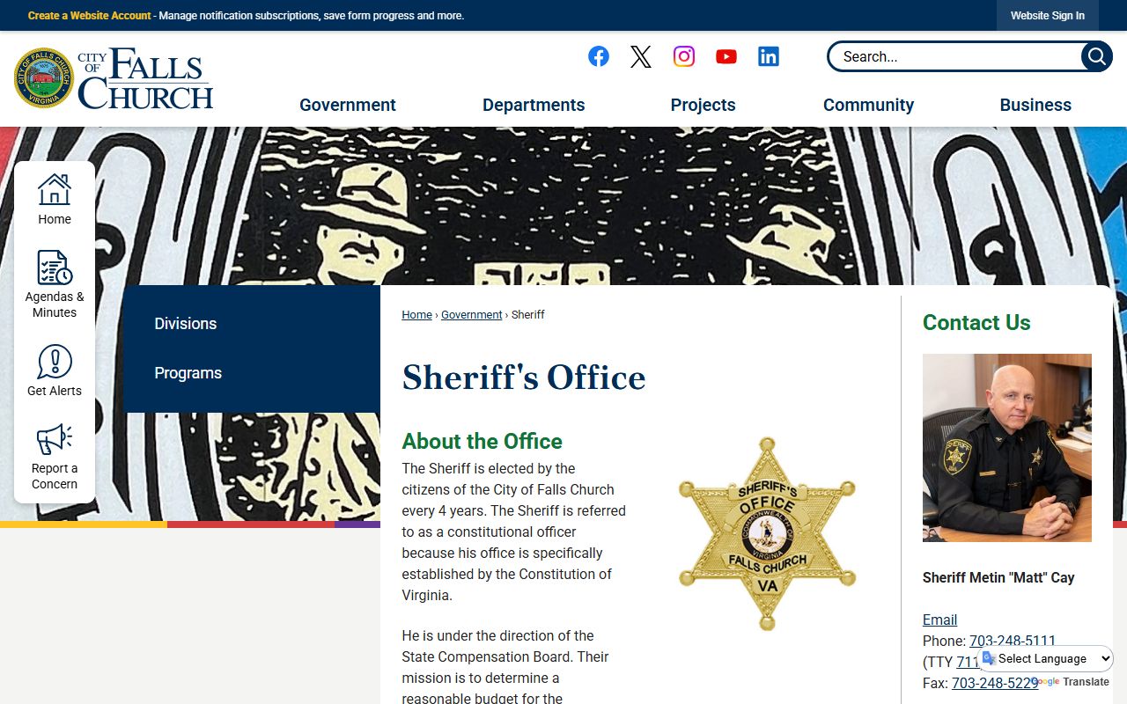The height and width of the screenshot is (704, 1127).
Task: Open Agendas & Minutes side shortcut
Action: 55,284
